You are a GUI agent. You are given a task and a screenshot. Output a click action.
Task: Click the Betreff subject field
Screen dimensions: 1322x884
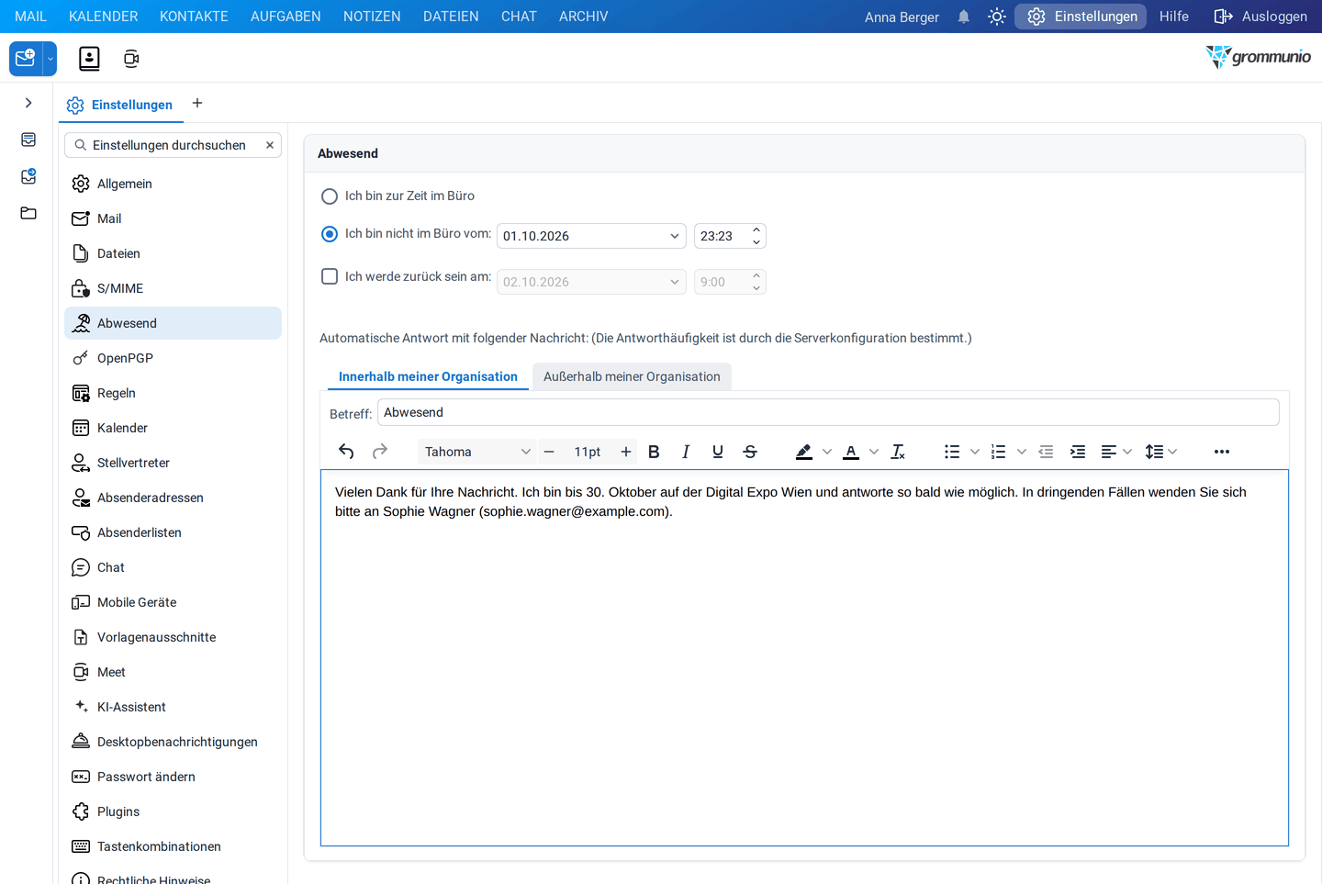pyautogui.click(x=828, y=412)
